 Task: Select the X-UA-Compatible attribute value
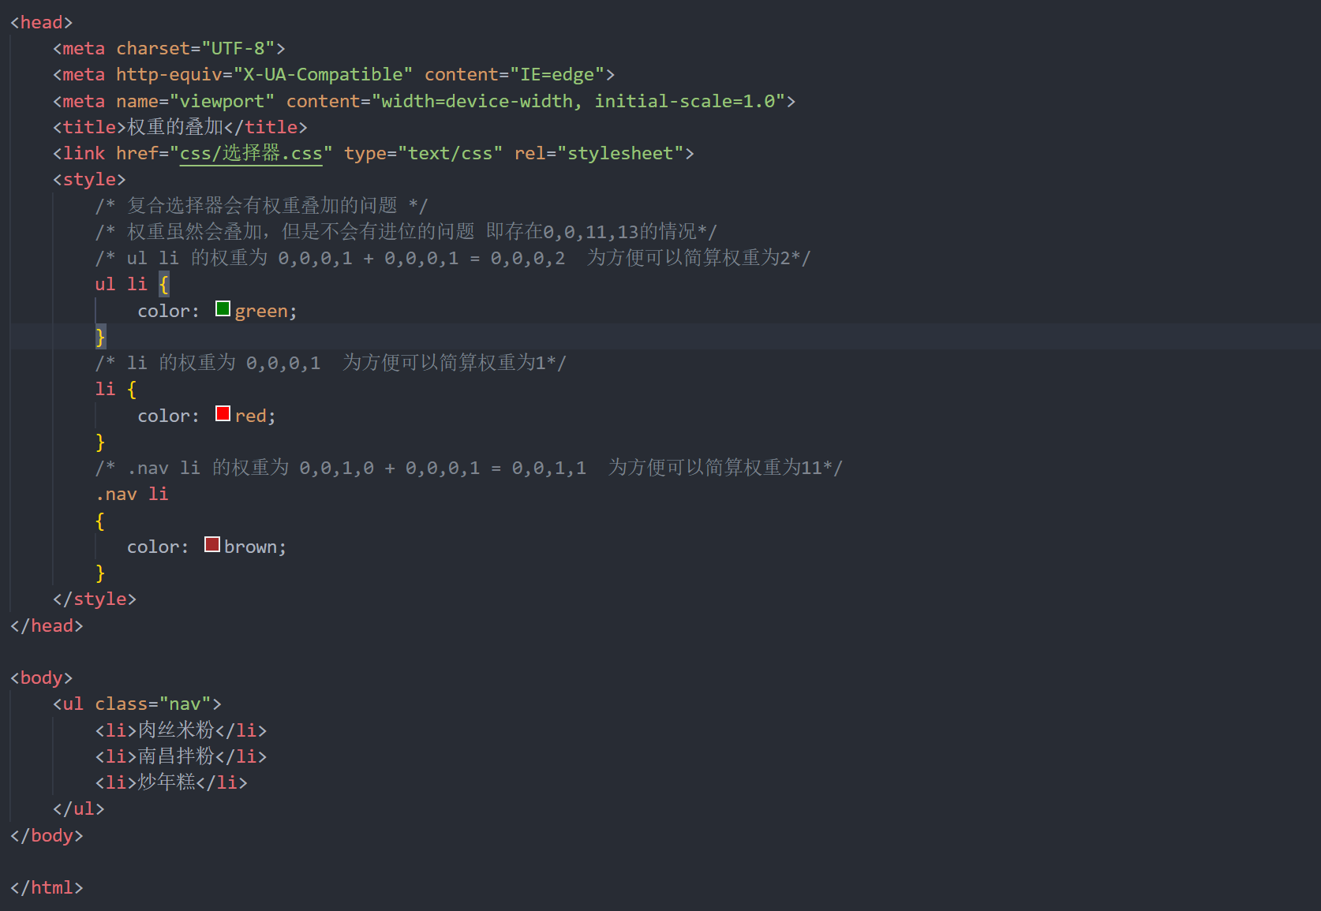tap(323, 75)
